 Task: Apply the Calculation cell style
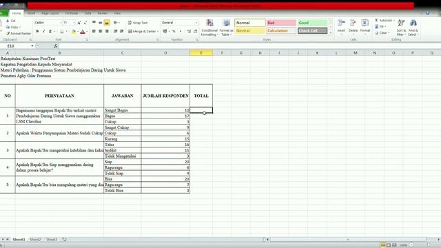[281, 30]
